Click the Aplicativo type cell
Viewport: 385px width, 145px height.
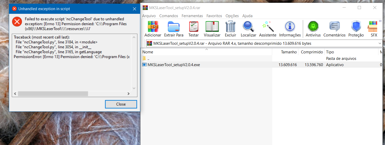335,65
